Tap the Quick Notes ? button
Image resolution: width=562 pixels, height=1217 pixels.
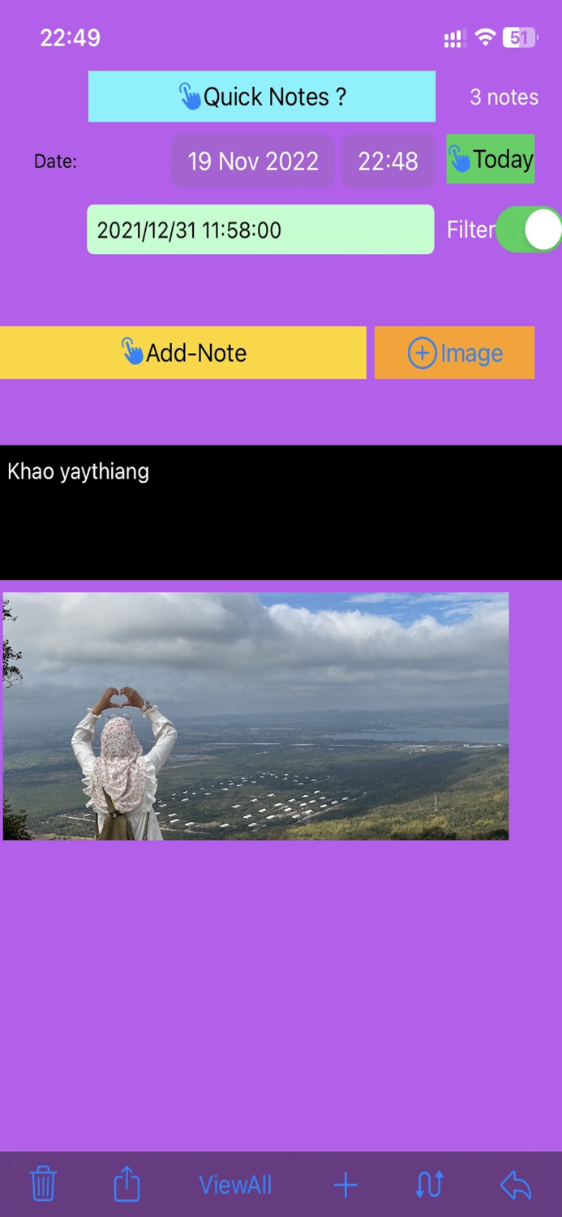(262, 97)
